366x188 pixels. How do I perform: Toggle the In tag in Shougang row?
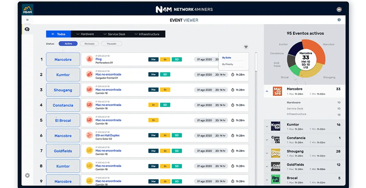click(x=165, y=90)
